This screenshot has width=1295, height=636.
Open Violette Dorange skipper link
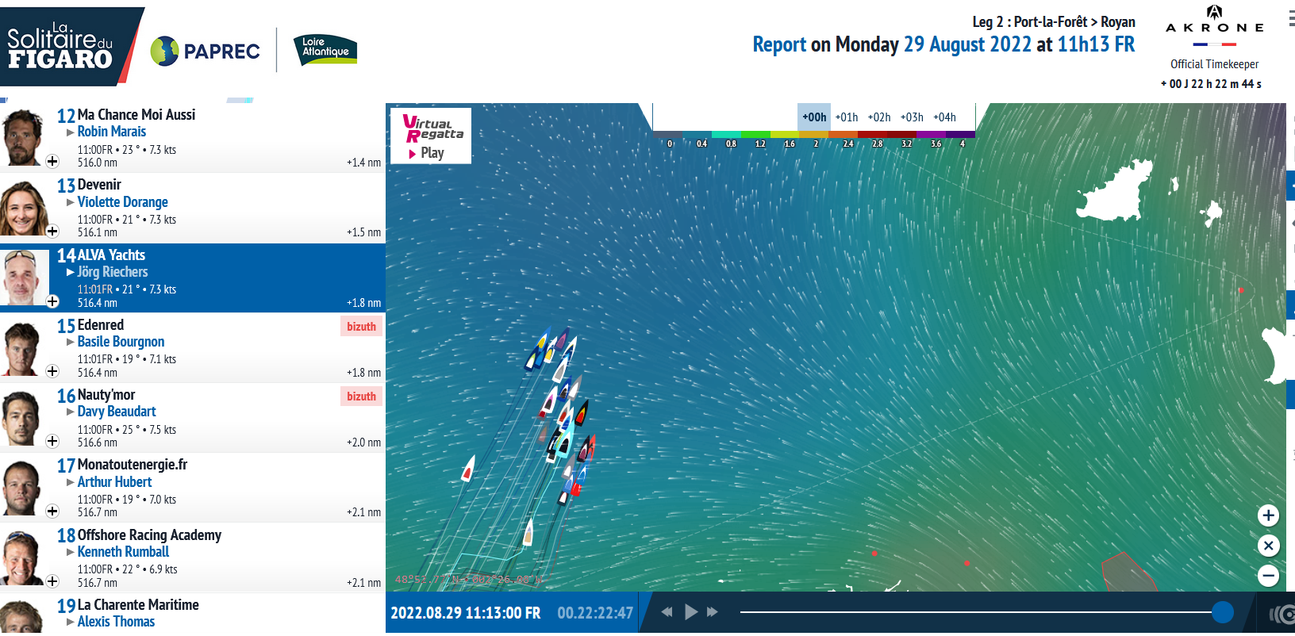pos(123,202)
